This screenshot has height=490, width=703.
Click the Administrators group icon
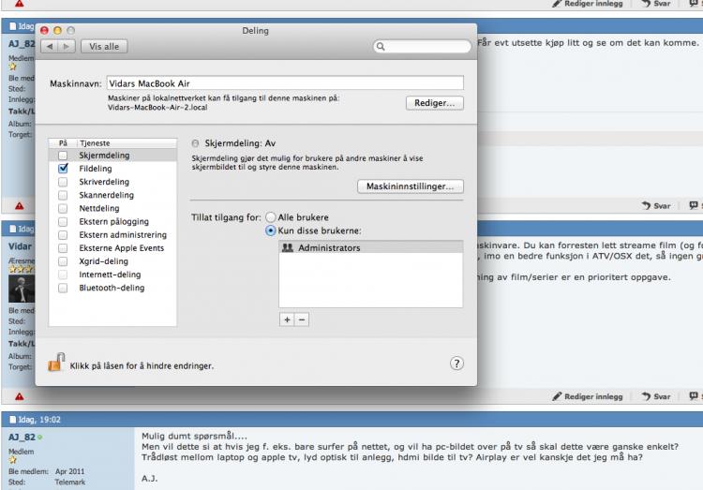tap(288, 248)
